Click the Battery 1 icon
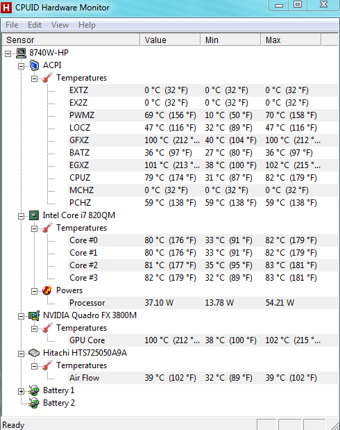 coord(34,390)
